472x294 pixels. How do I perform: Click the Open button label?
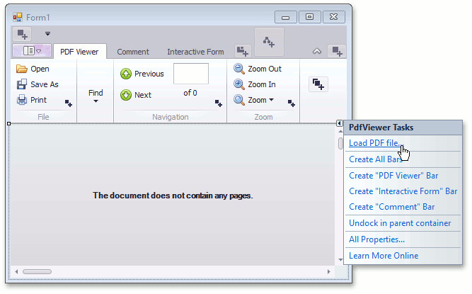(40, 69)
